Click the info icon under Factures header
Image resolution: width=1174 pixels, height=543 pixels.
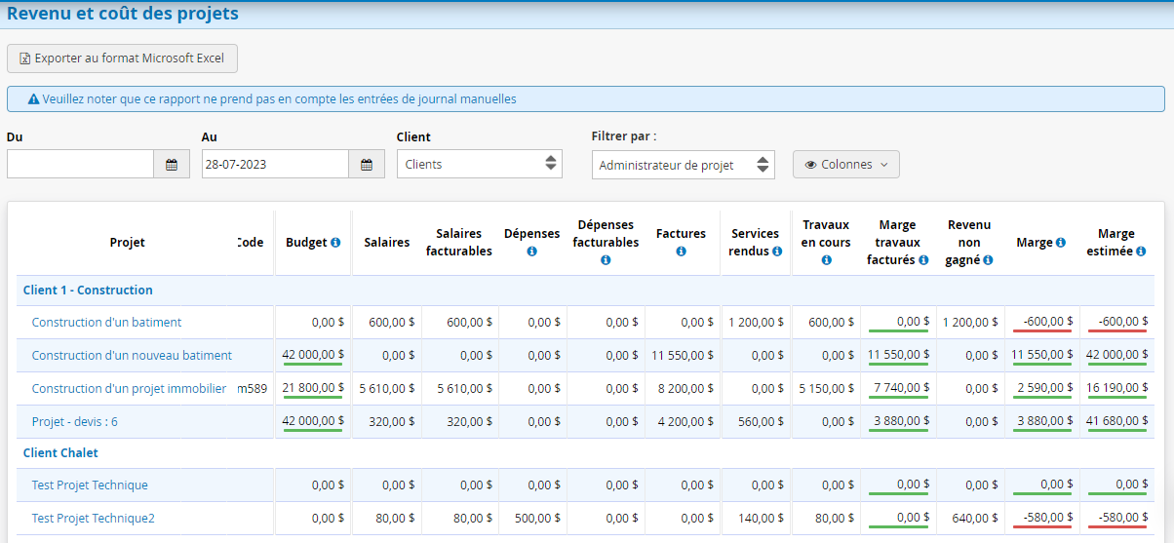pos(681,252)
